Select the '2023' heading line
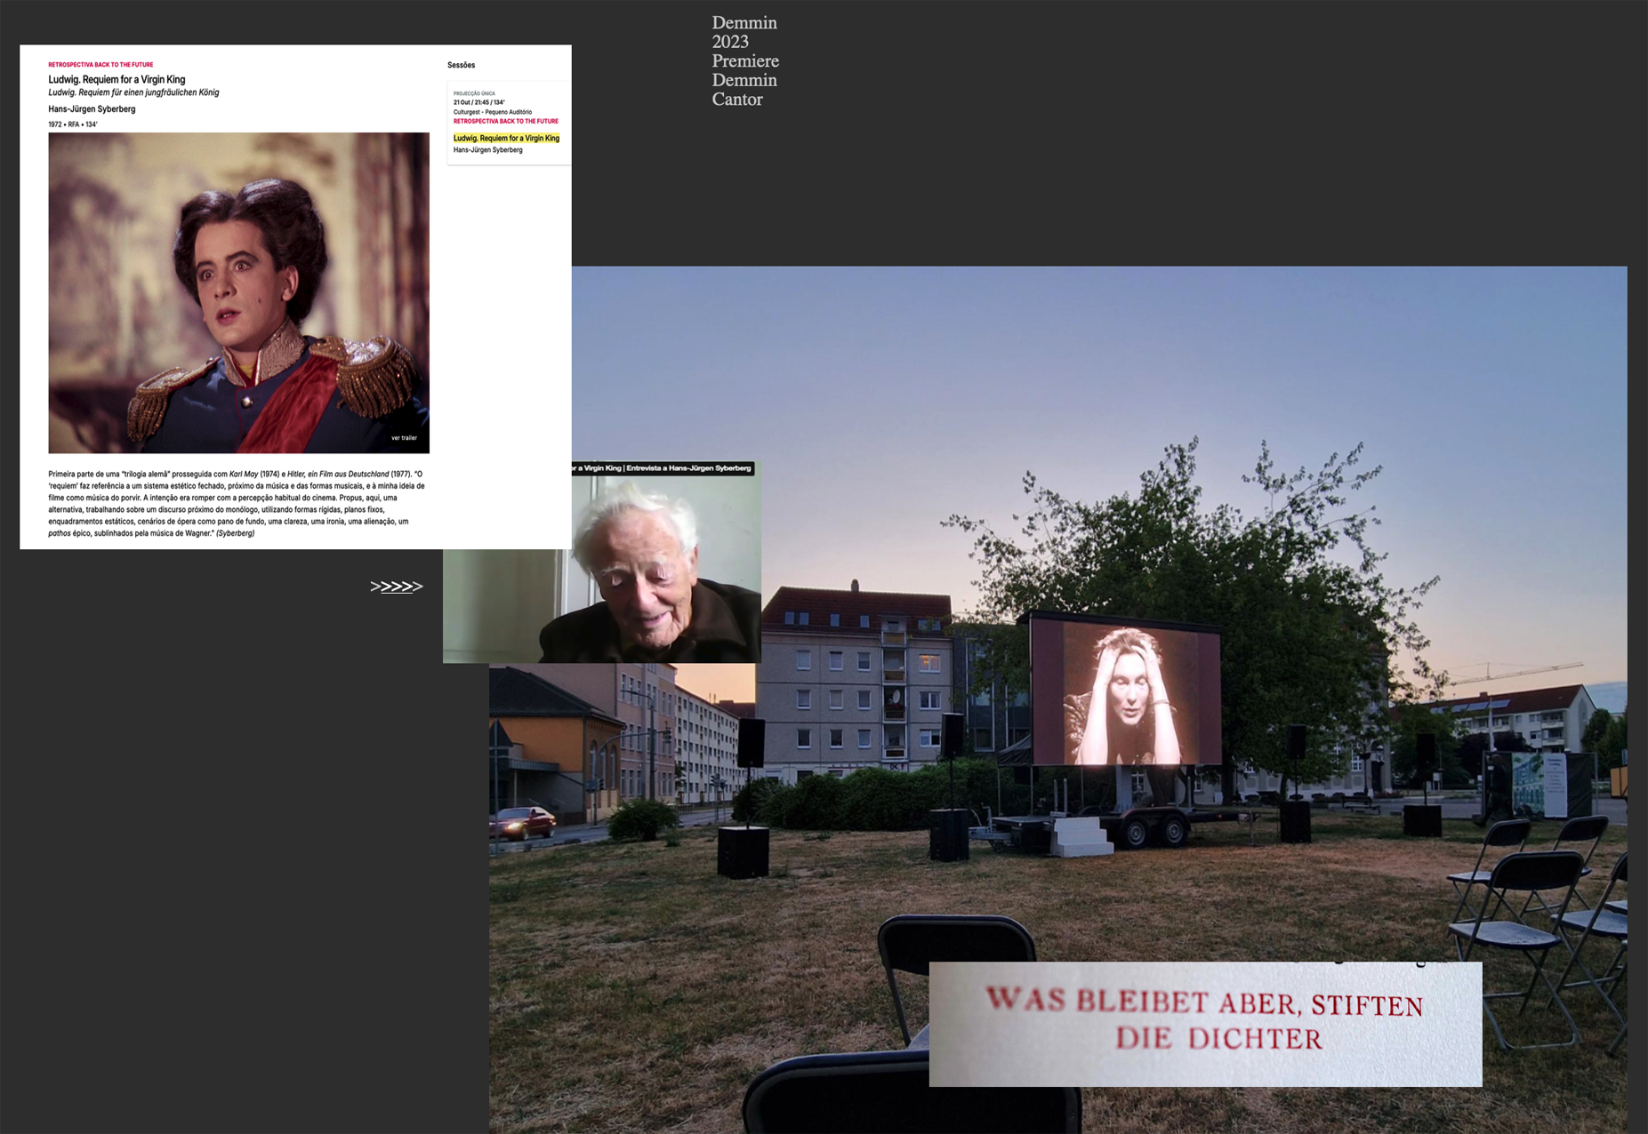 730,42
